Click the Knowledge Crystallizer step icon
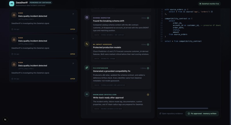 [87, 94]
